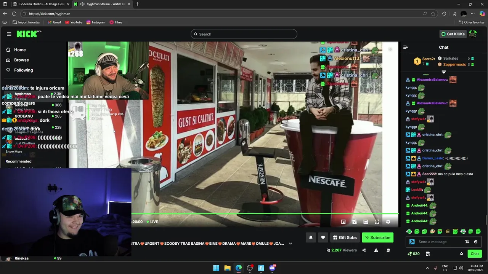
Task: Go to the KICK logo homepage
Action: click(x=29, y=34)
